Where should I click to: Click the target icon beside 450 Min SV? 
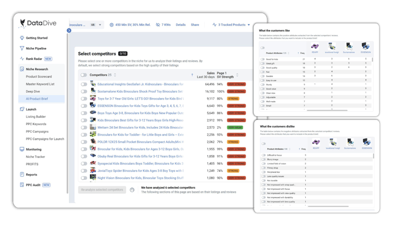(111, 25)
